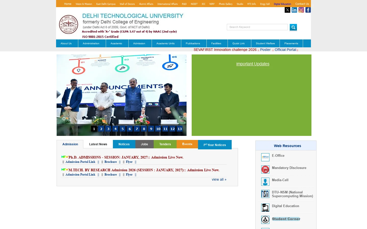Open the SEVAFIRST Poster link

265,50
